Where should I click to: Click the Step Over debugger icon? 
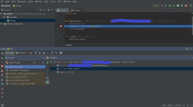[x=36, y=53]
